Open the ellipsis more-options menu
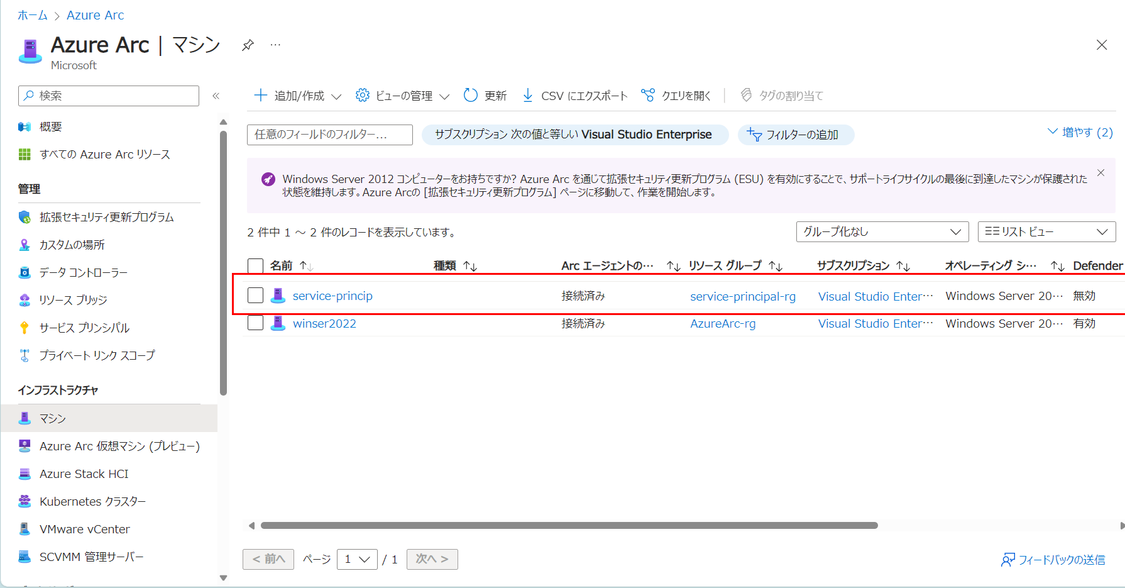The width and height of the screenshot is (1125, 588). click(x=275, y=45)
